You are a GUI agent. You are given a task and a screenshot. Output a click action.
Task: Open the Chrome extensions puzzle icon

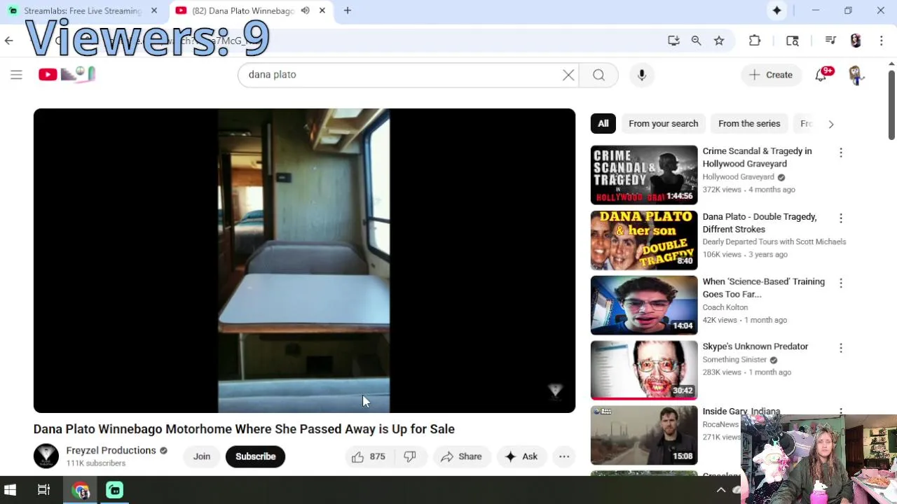click(755, 41)
